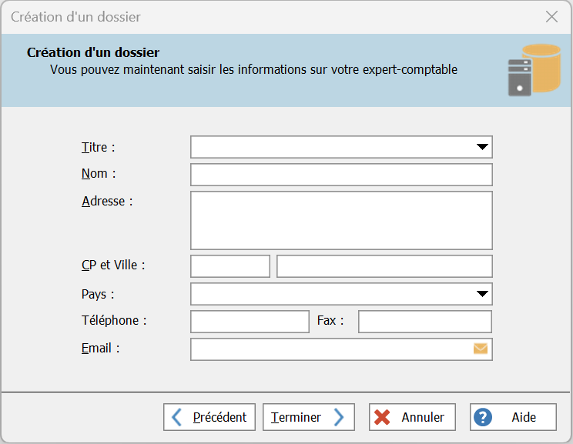Focus the Téléphone input field
The image size is (573, 444).
click(249, 322)
